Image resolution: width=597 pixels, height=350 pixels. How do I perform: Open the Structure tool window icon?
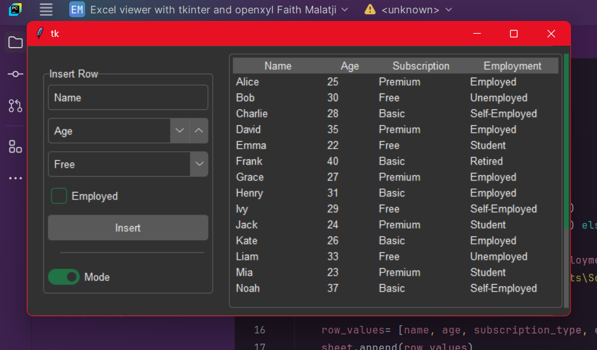click(15, 147)
